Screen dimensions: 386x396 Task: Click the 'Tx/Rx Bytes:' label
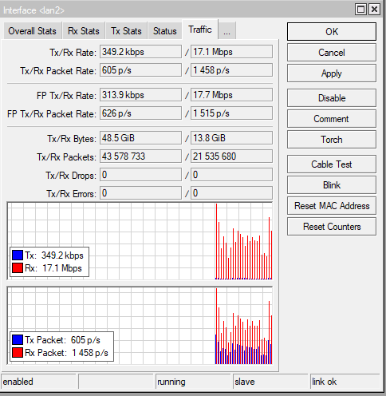tap(72, 139)
